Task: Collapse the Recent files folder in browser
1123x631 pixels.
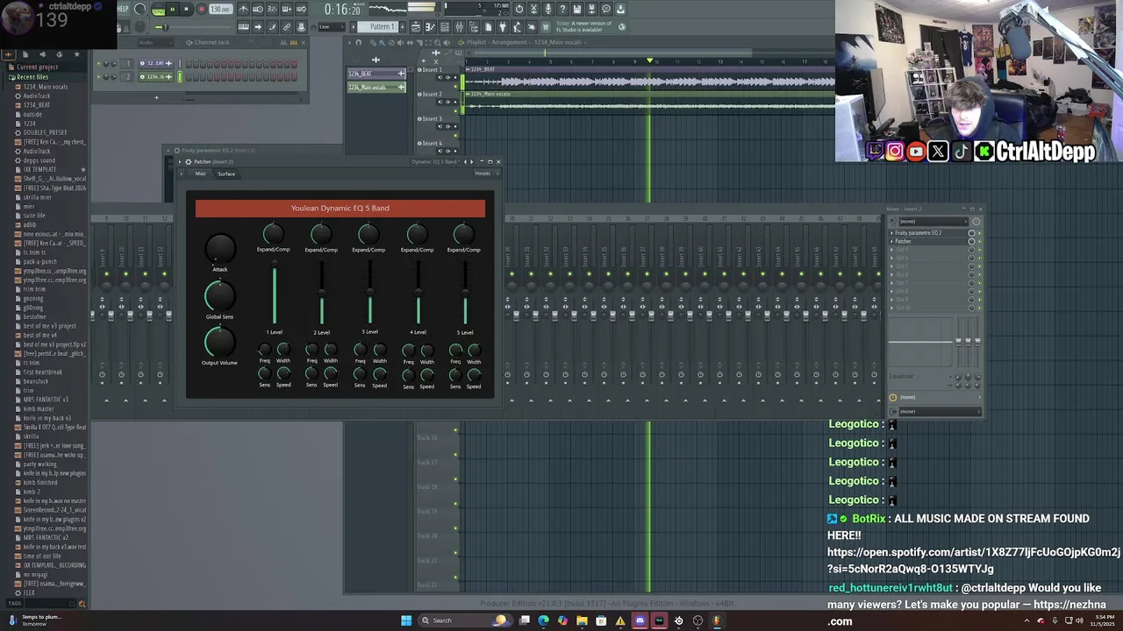Action: point(32,77)
